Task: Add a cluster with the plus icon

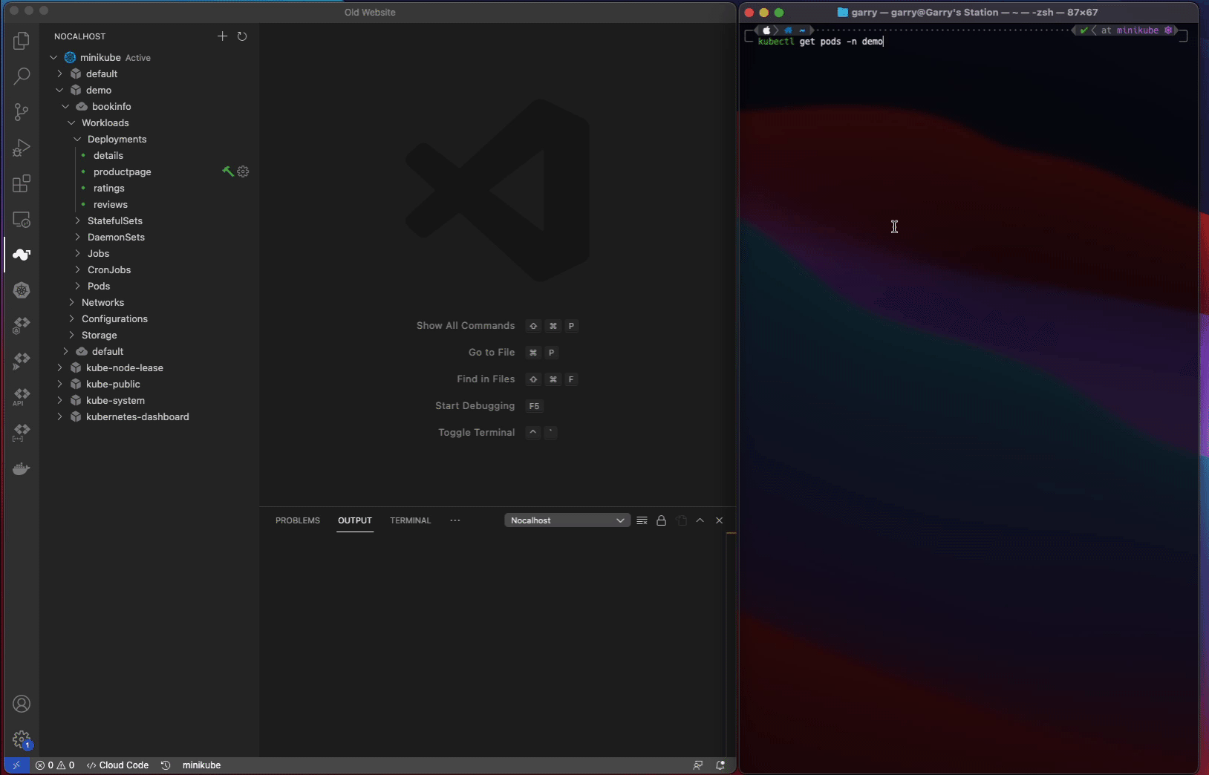Action: 222,36
